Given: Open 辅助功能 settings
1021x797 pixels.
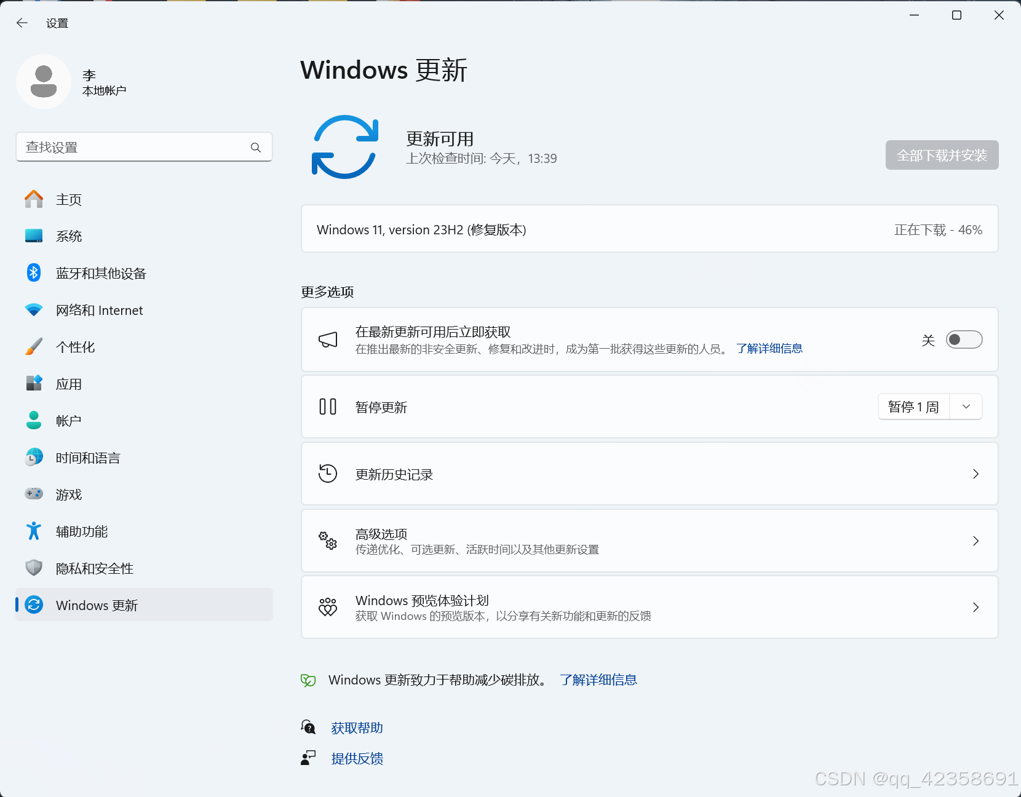Looking at the screenshot, I should (x=144, y=531).
